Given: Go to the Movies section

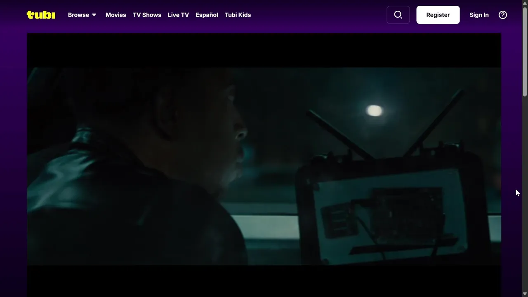Looking at the screenshot, I should (116, 15).
